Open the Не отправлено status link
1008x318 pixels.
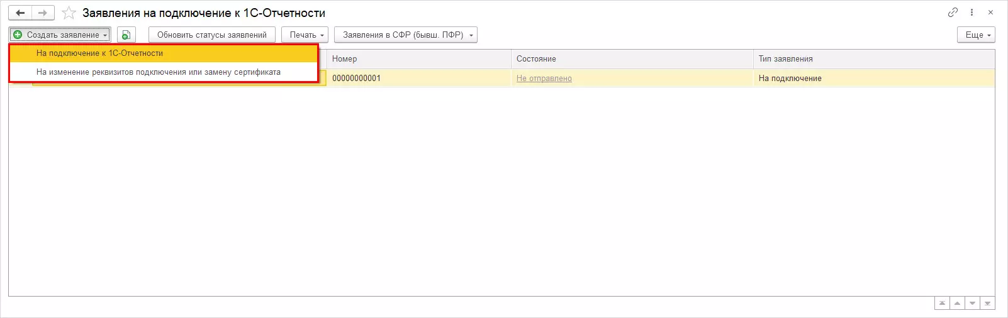click(544, 79)
